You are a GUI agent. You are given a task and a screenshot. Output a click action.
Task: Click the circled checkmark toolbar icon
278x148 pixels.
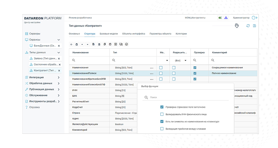127,44
